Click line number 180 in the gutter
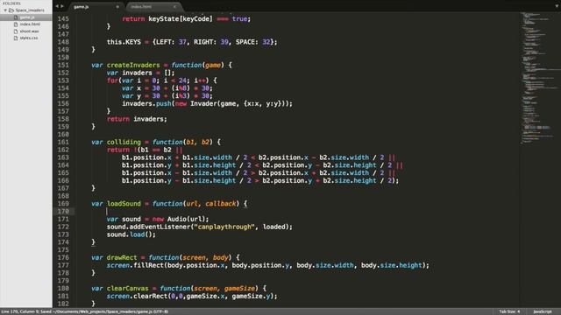Viewport: 561px width, 315px height. pos(63,288)
